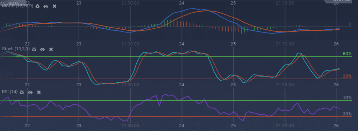
Task: Click the green 80% overbought level label
Action: click(347, 54)
